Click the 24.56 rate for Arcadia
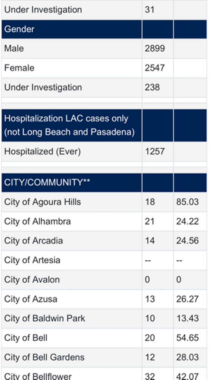The image size is (209, 380). click(187, 241)
